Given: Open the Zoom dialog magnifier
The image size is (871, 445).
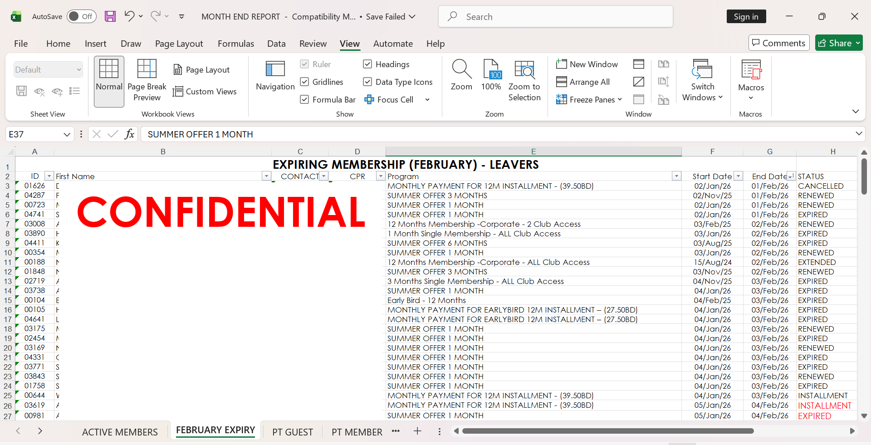Looking at the screenshot, I should tap(461, 75).
